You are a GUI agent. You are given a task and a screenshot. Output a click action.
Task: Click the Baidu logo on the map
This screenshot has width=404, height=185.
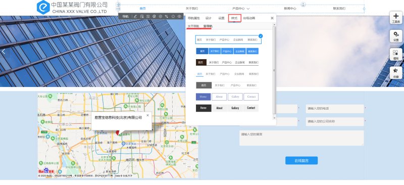pyautogui.click(x=46, y=171)
